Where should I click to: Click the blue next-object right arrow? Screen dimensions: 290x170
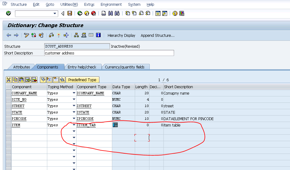[16, 35]
